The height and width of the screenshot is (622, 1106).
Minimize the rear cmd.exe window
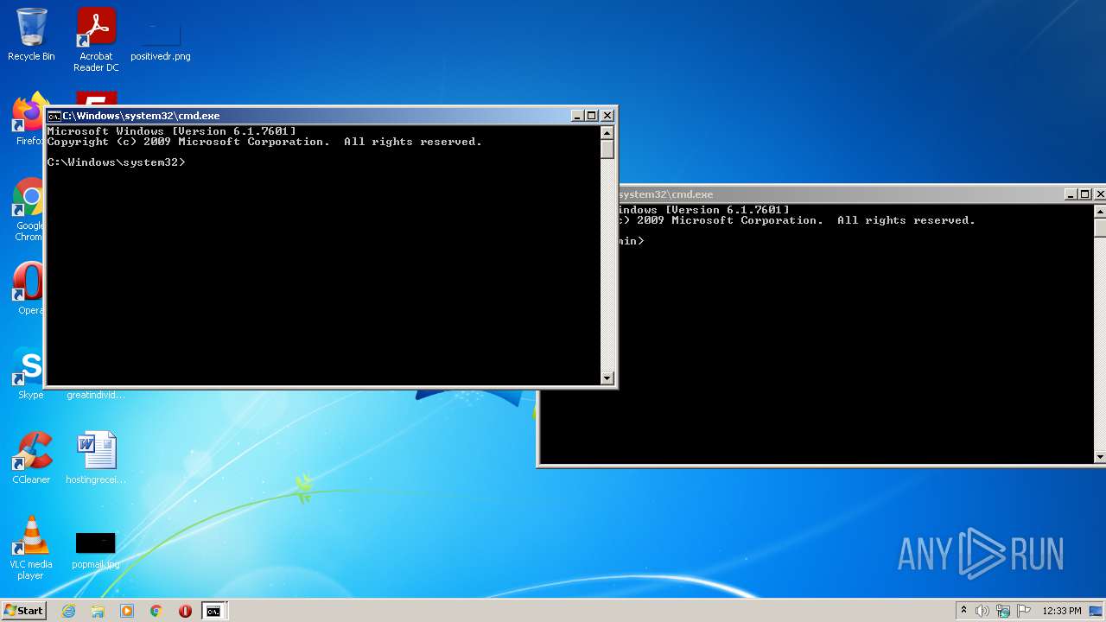1071,194
